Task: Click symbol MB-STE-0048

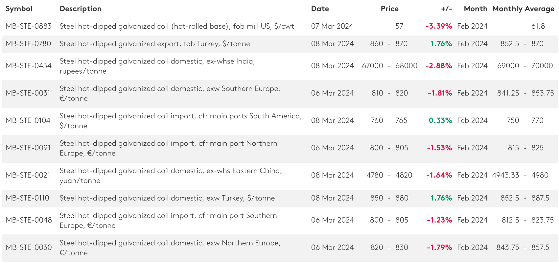Action: [x=29, y=220]
